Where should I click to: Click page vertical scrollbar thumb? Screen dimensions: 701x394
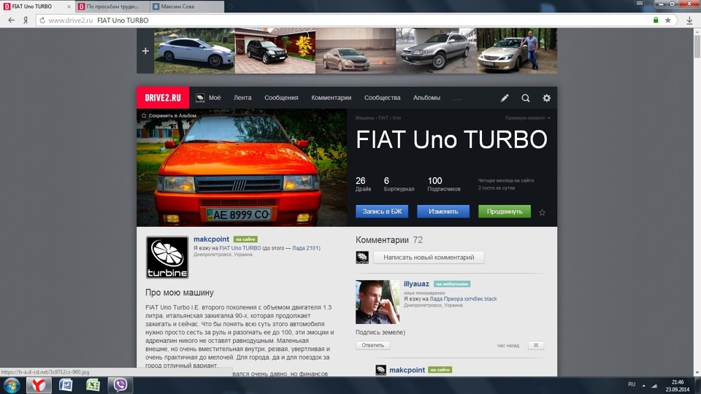pos(697,45)
